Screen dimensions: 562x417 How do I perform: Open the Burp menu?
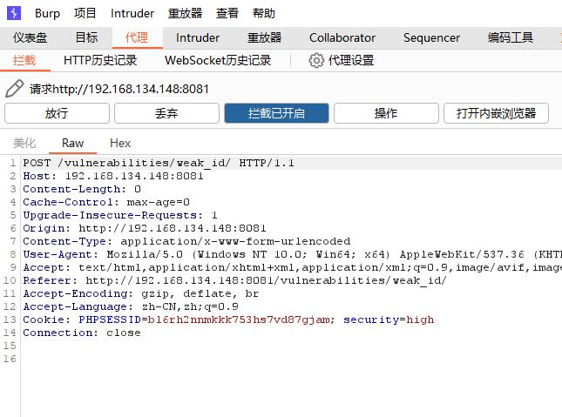47,13
